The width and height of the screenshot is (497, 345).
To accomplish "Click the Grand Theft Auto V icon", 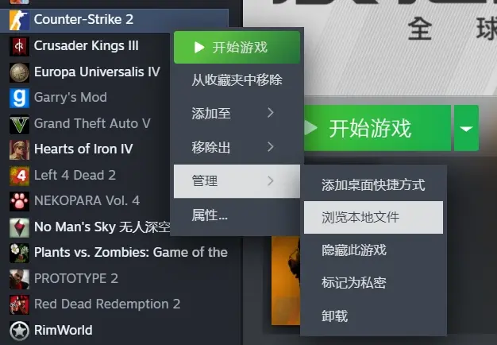I will (x=19, y=124).
